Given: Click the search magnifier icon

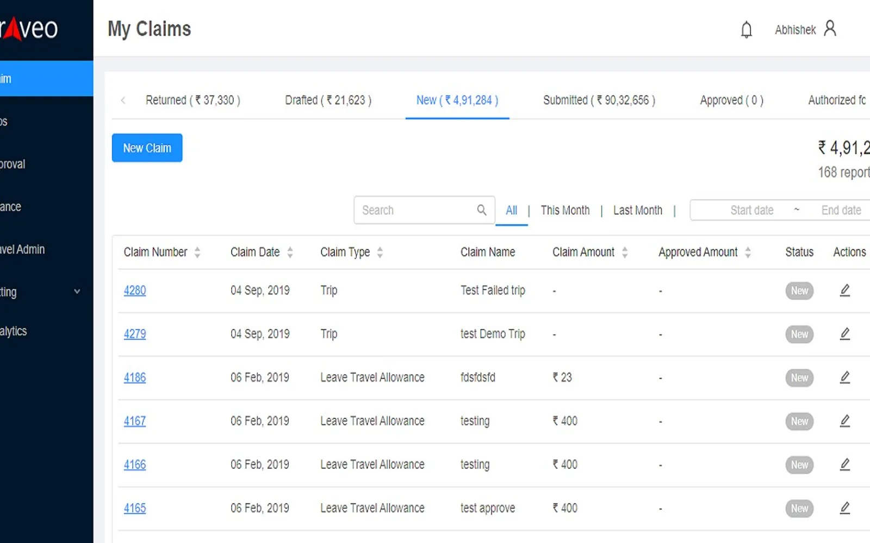Looking at the screenshot, I should (x=482, y=210).
